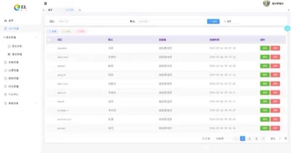
Task: Close the 词汇管理 tab with its X
Action: [x=80, y=10]
